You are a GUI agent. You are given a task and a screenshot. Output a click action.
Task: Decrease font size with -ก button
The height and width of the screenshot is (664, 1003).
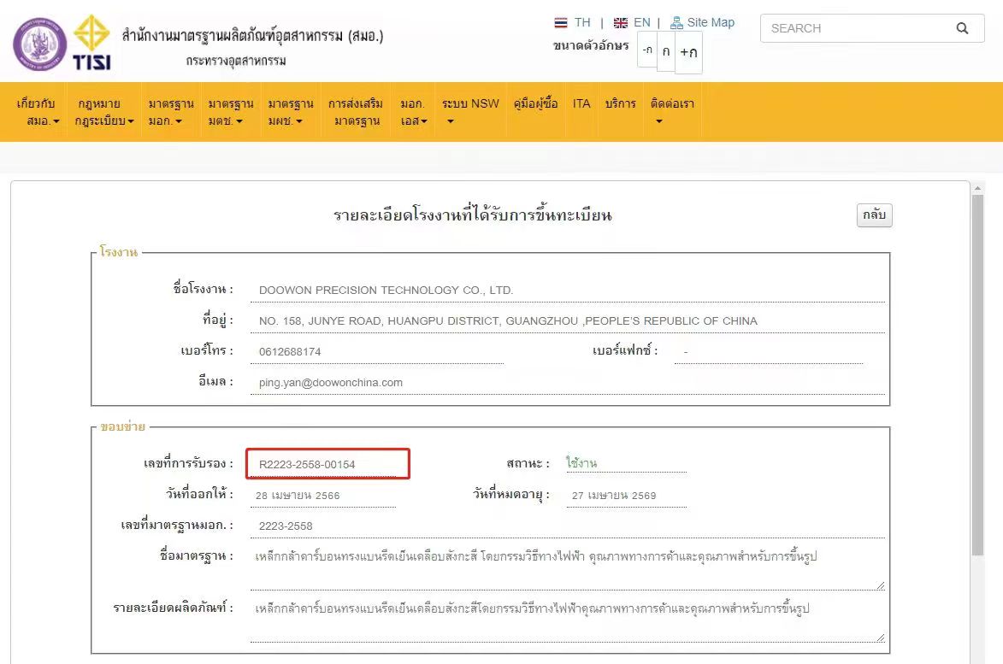click(646, 50)
